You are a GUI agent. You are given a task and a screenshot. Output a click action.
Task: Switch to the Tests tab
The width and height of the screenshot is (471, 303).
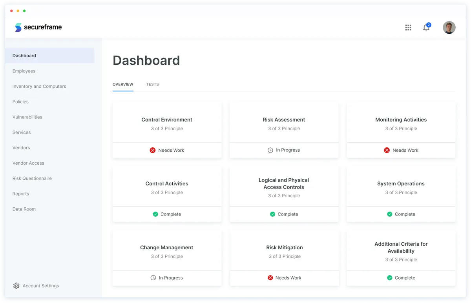click(153, 84)
